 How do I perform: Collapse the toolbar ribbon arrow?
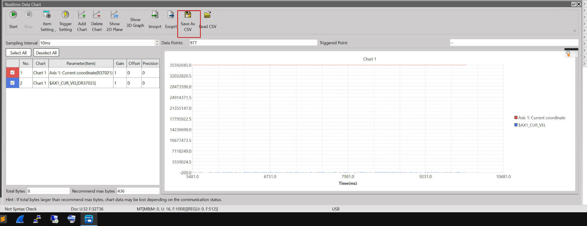click(574, 31)
